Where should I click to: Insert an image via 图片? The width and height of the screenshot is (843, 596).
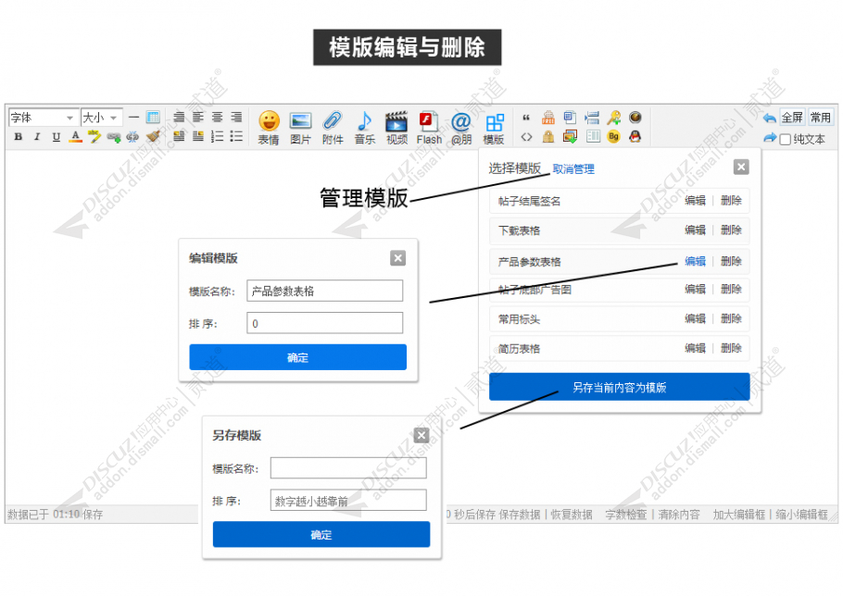point(300,128)
